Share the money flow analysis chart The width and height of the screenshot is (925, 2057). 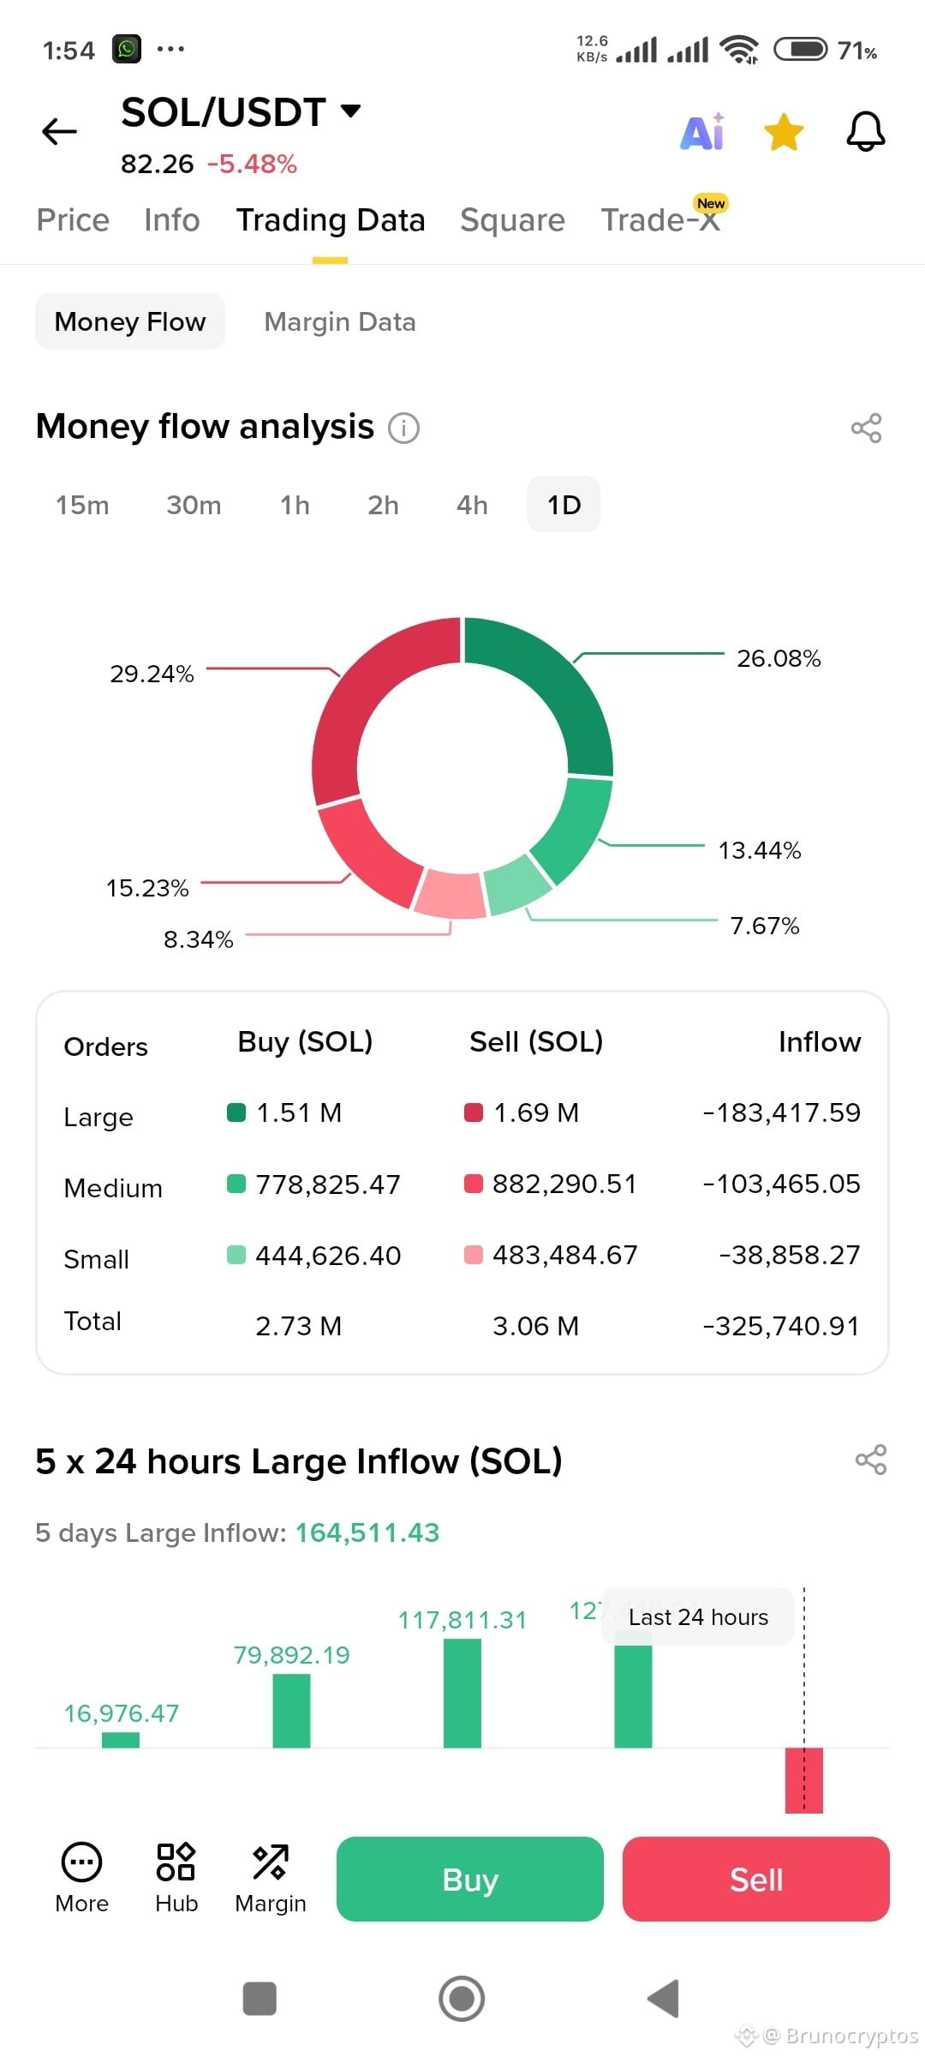coord(866,428)
